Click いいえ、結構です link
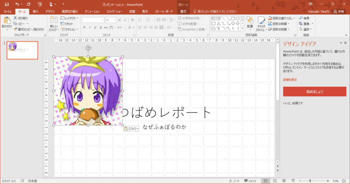 coord(293,103)
